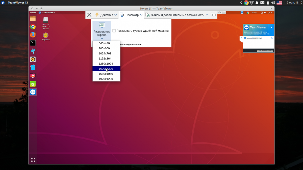Collapse the Просмотр toolbar menu
Viewport: 303px width, 170px height.
tap(131, 15)
